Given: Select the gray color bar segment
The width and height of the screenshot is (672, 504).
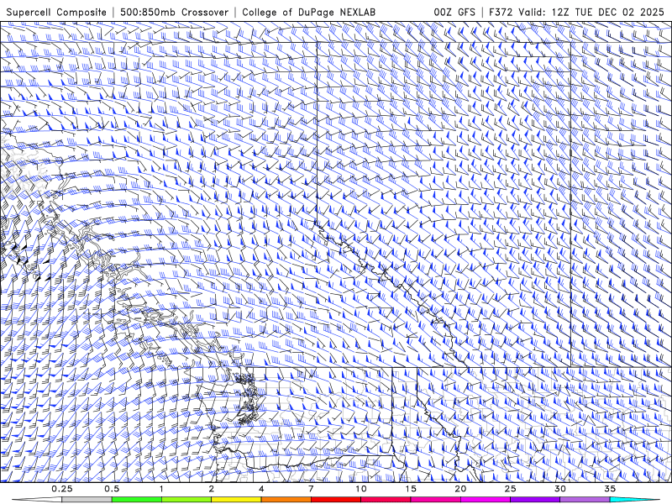Looking at the screenshot, I should pos(87,499).
